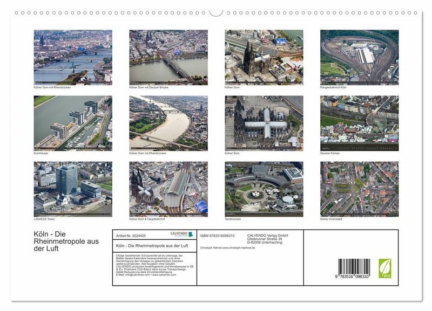Click the calendar hanging notch in the spiral binding

click(215, 13)
